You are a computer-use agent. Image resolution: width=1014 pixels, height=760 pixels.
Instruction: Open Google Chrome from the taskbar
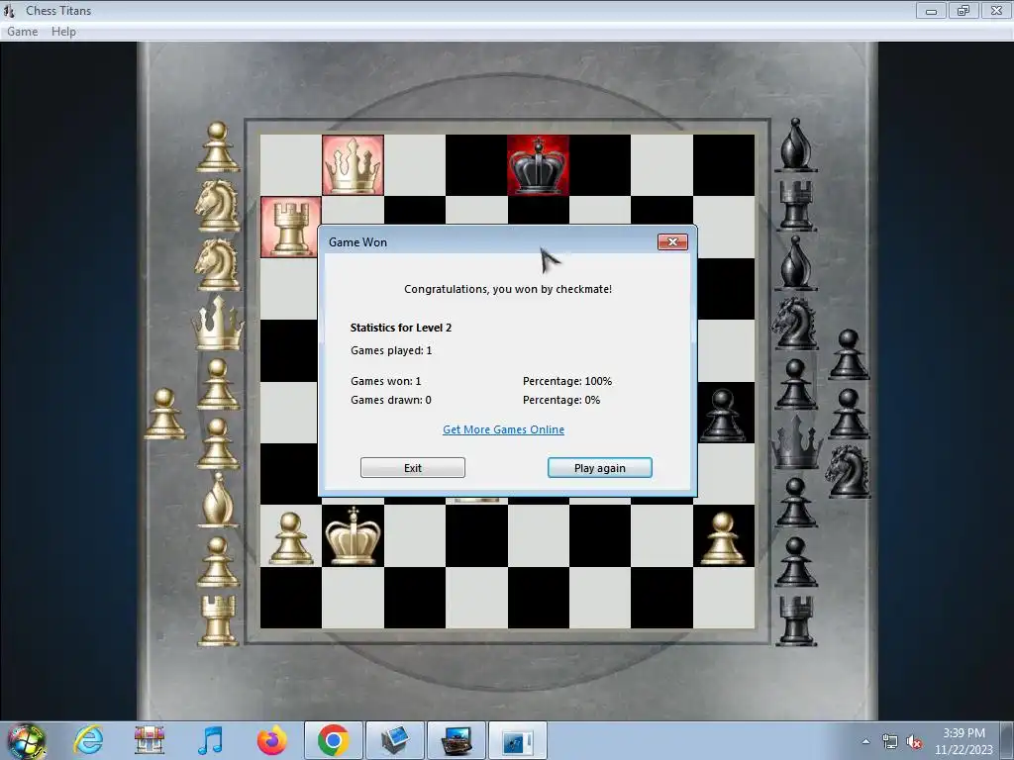[x=333, y=740]
